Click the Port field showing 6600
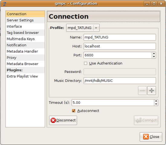166x145 pixels. click(x=118, y=55)
